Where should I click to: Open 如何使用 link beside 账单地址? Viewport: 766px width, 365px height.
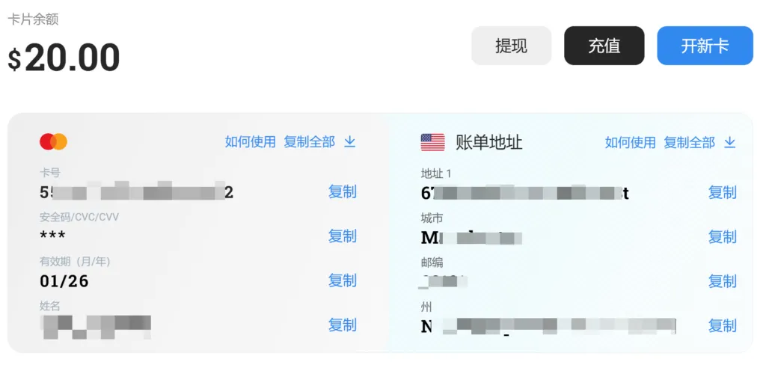pyautogui.click(x=631, y=142)
